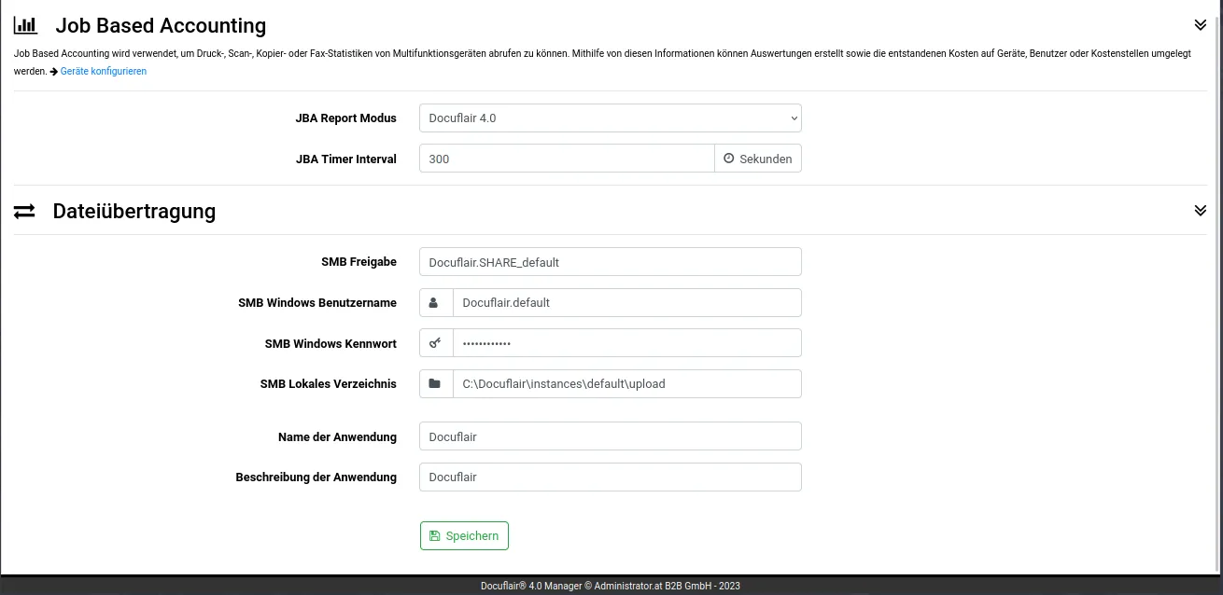This screenshot has width=1223, height=595.
Task: Focus the SMB Freigabe input field
Action: [610, 262]
